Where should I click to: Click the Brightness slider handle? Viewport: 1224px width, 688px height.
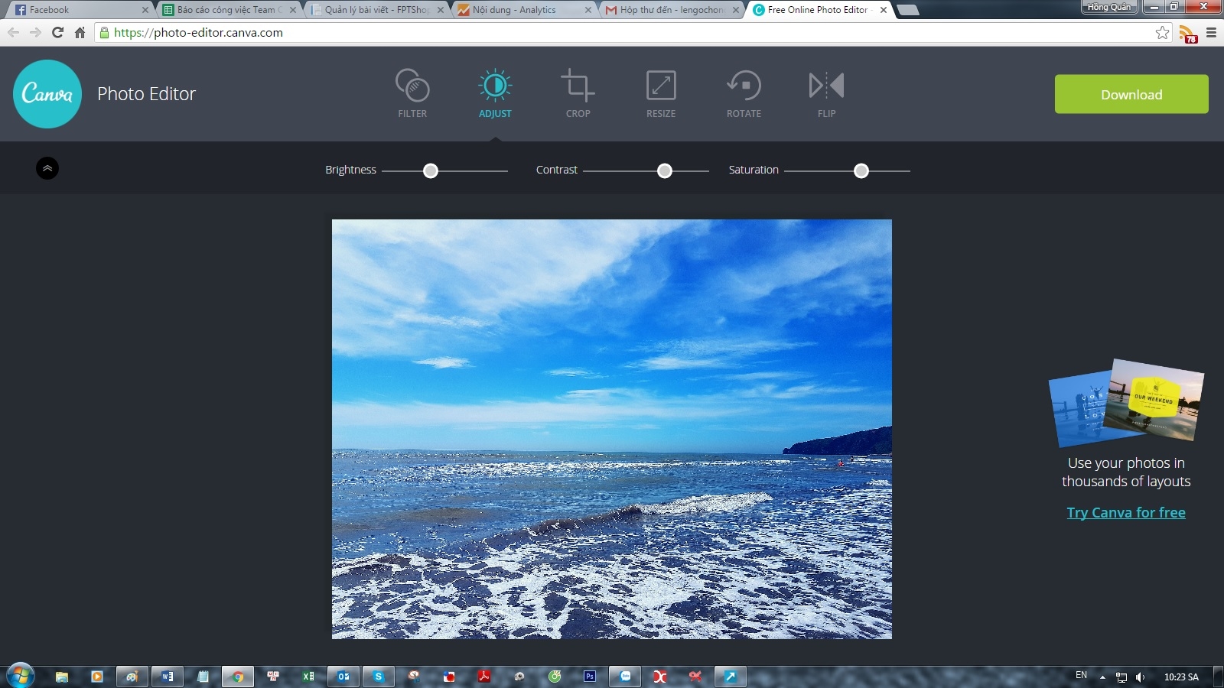coord(431,170)
